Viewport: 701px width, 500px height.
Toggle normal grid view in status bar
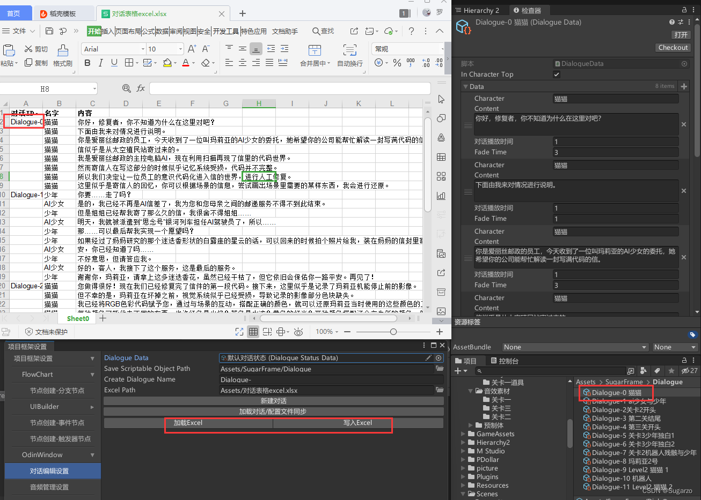[x=253, y=332]
